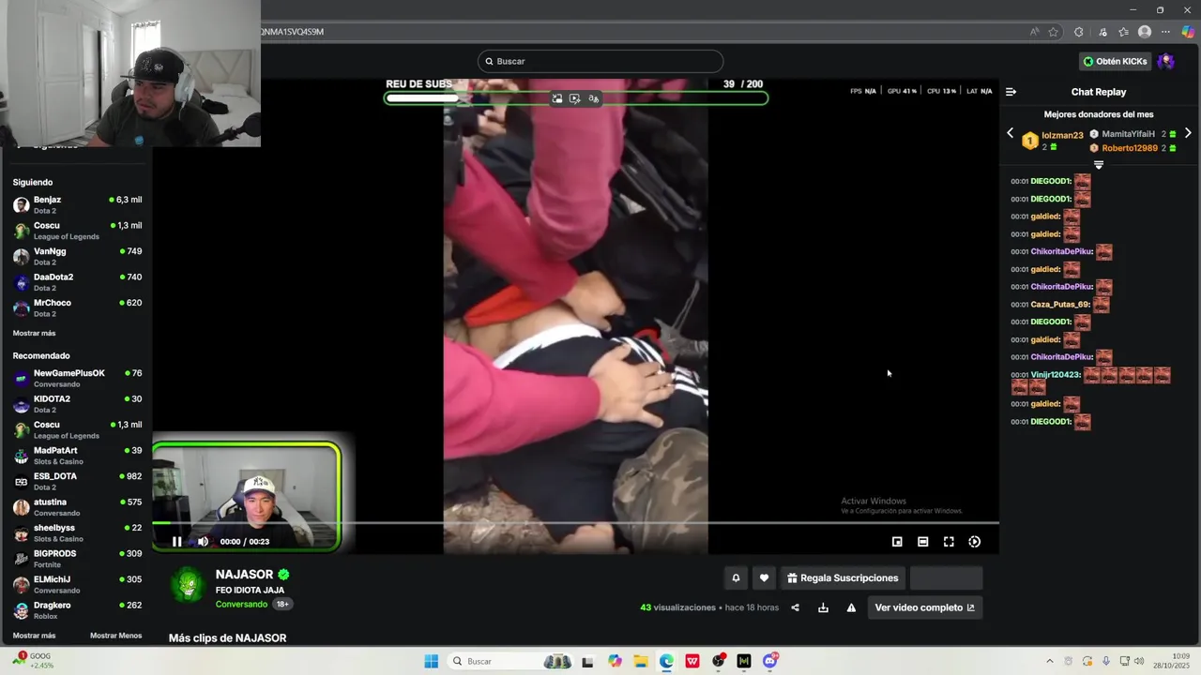The image size is (1201, 675).
Task: Enter fullscreen mode in player
Action: [x=949, y=541]
